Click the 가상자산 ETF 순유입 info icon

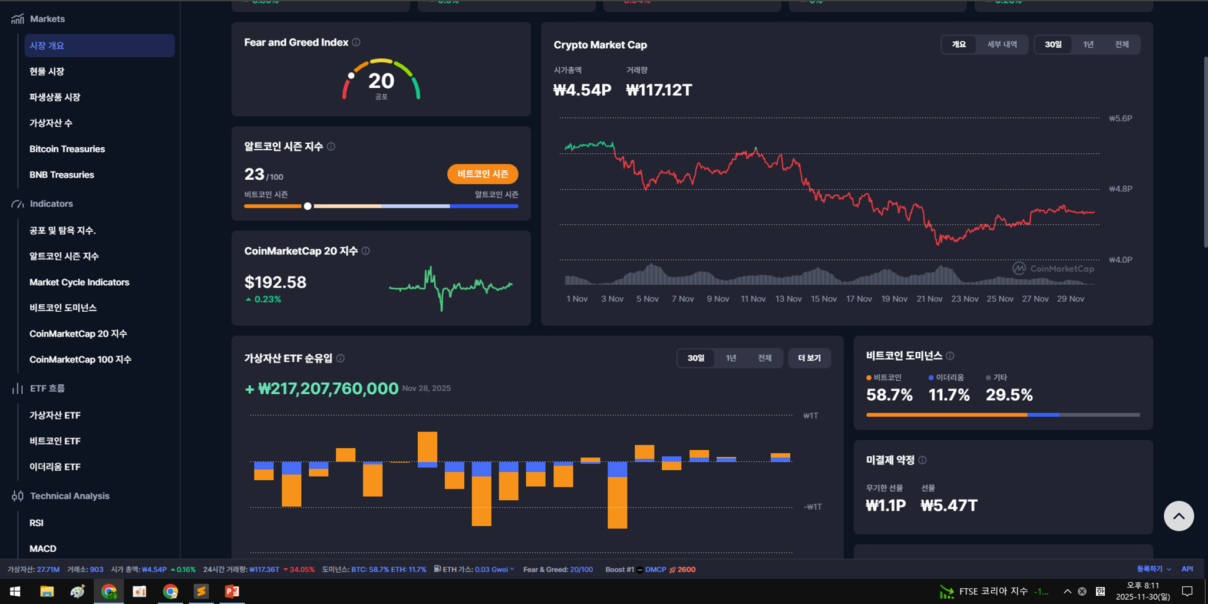click(x=341, y=358)
